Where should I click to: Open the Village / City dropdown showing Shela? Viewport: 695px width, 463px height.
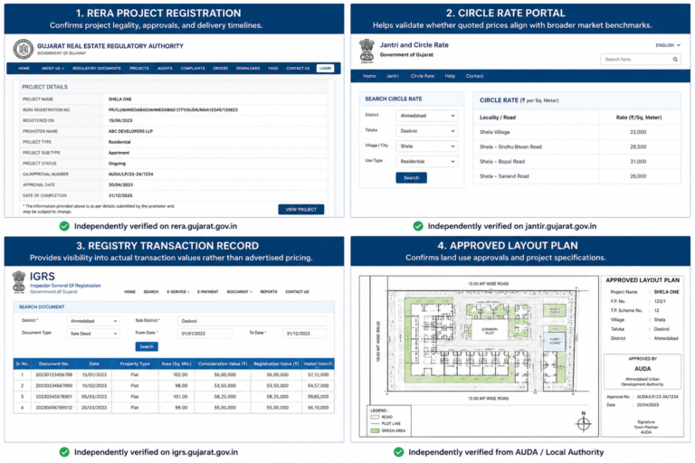click(x=427, y=146)
